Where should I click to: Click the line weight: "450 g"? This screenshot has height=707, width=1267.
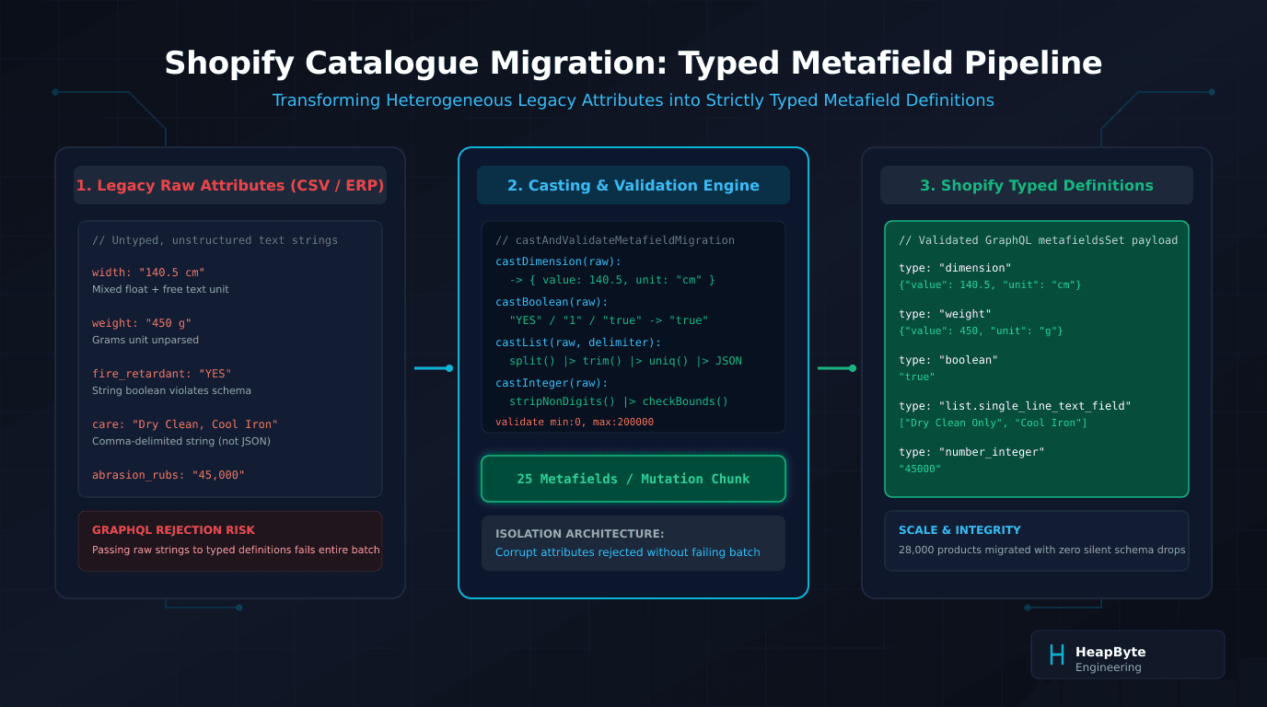coord(142,323)
